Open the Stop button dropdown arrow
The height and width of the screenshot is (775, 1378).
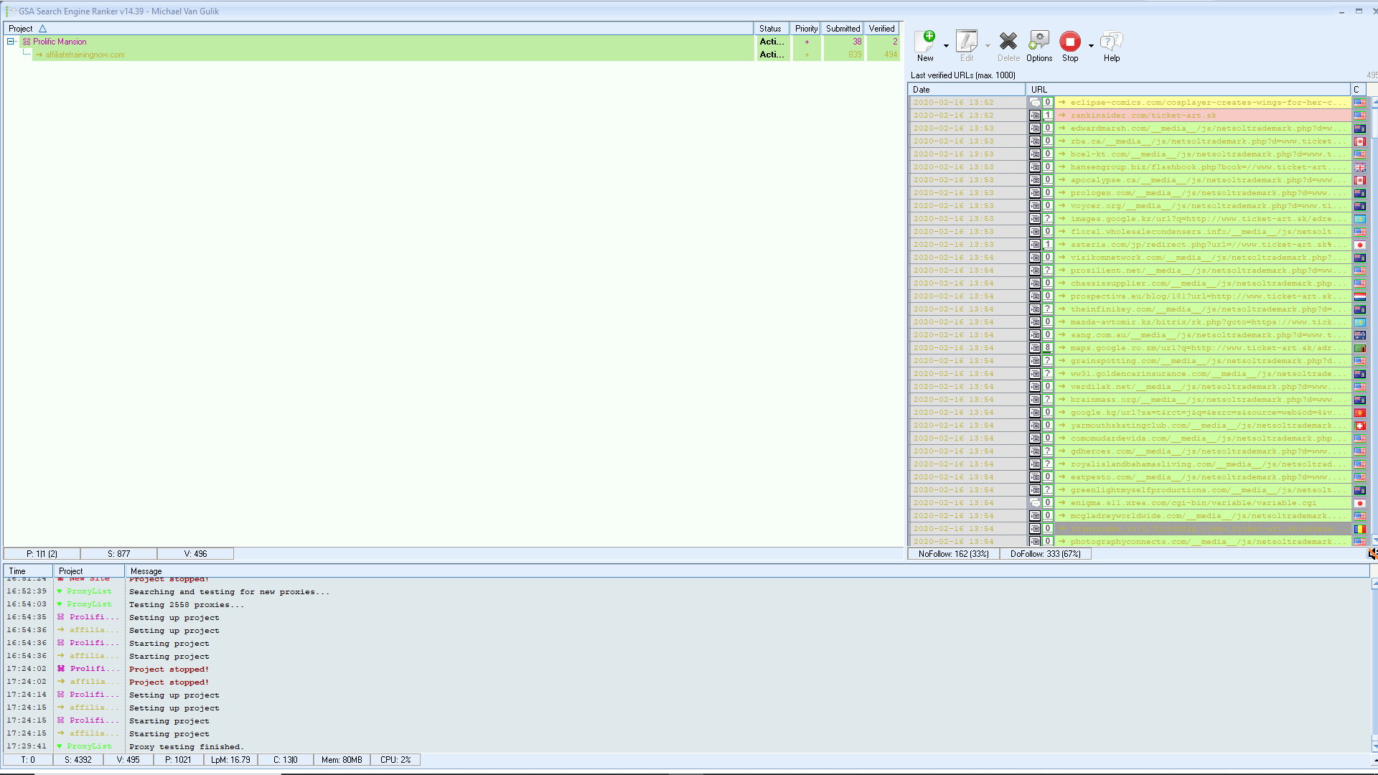click(1091, 46)
